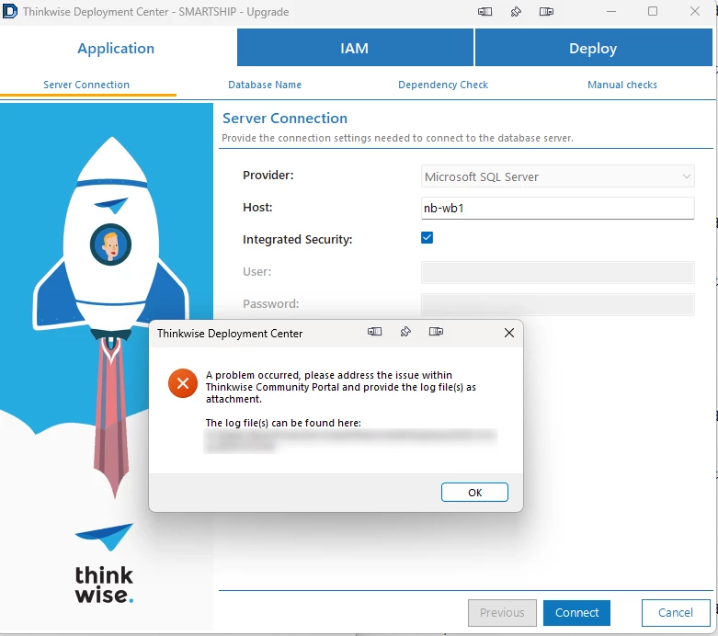Close the error dialog with the X
This screenshot has height=636, width=718.
point(509,333)
